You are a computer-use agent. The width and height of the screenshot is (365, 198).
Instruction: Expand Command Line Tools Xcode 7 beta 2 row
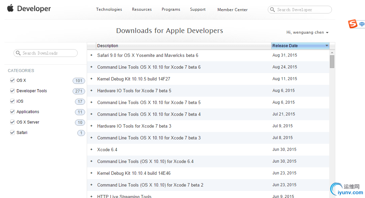coord(92,185)
